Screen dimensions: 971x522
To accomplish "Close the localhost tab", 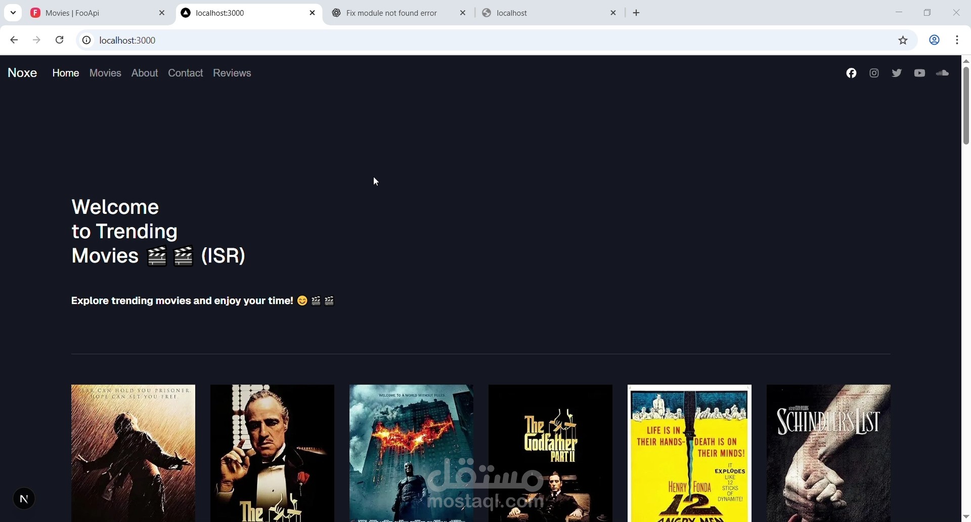I will coord(614,13).
